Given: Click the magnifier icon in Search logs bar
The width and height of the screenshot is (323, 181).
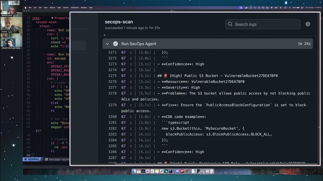Looking at the screenshot, I should pos(230,24).
